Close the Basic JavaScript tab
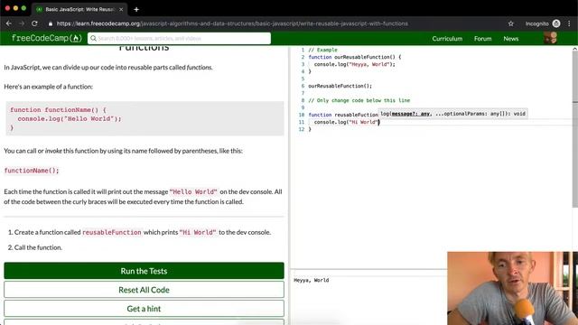 tap(121, 10)
